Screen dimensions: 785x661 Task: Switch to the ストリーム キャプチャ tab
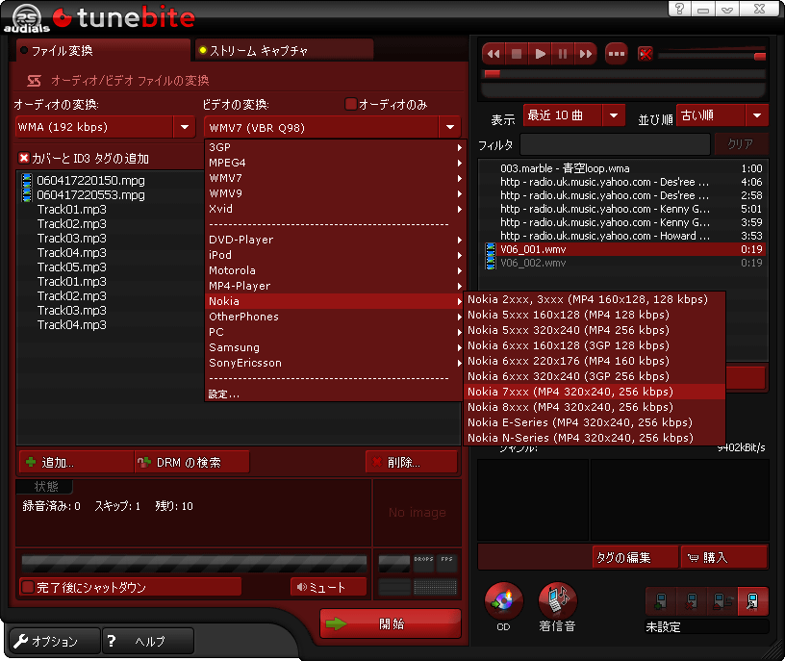pos(285,51)
